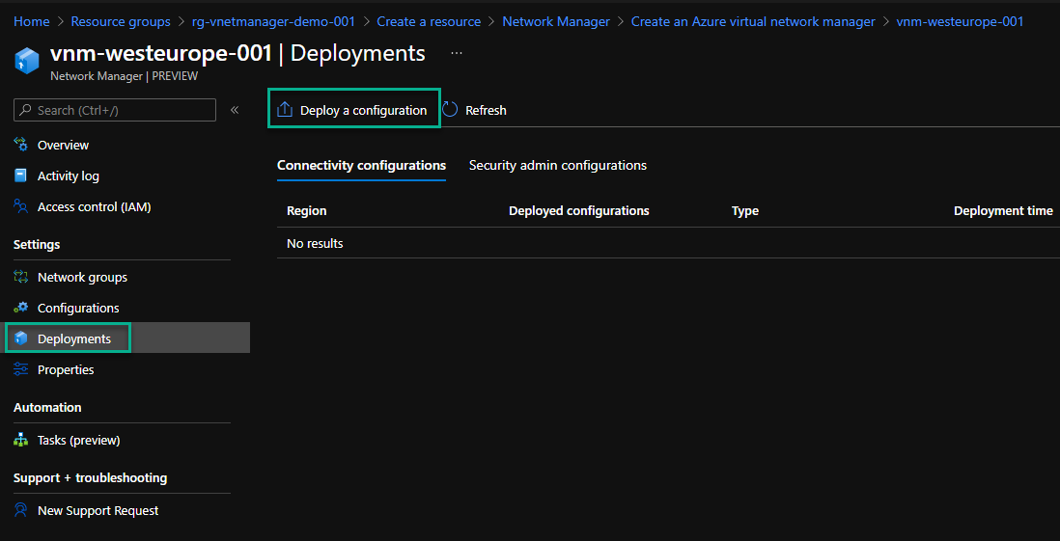The width and height of the screenshot is (1060, 541).
Task: Click 'Network Manager | PREVIEW' subtitle text
Action: pos(125,76)
